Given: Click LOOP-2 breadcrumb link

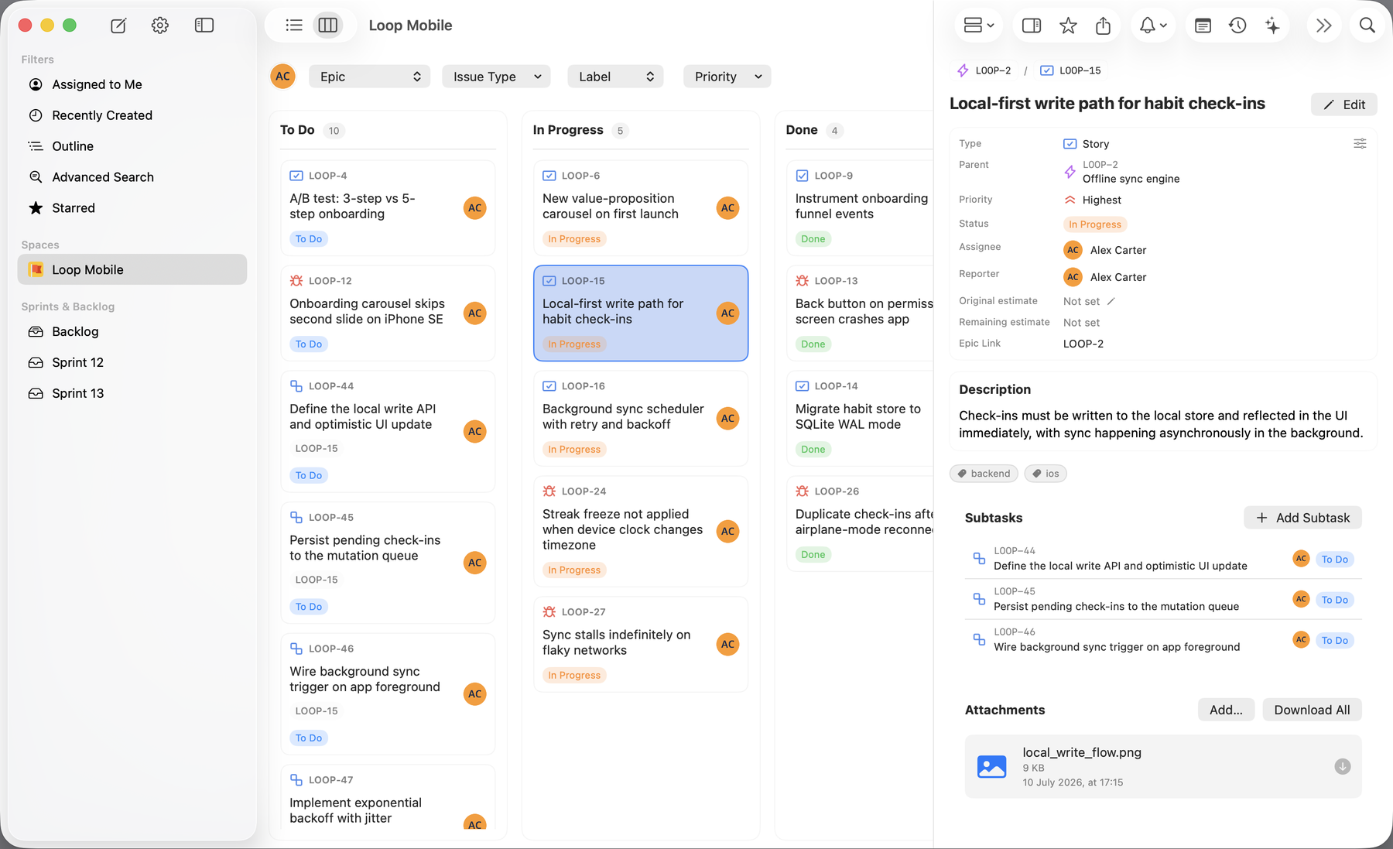Looking at the screenshot, I should pos(984,70).
